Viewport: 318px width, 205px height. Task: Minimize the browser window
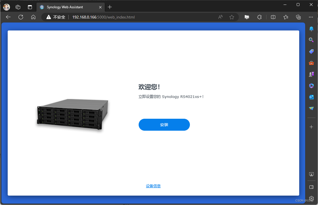tap(285, 5)
